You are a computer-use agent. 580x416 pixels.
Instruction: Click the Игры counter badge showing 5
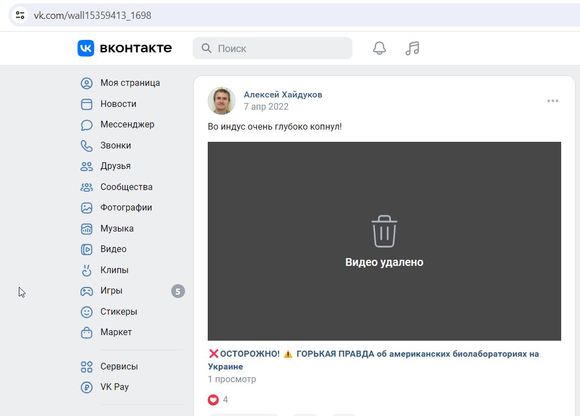point(178,291)
